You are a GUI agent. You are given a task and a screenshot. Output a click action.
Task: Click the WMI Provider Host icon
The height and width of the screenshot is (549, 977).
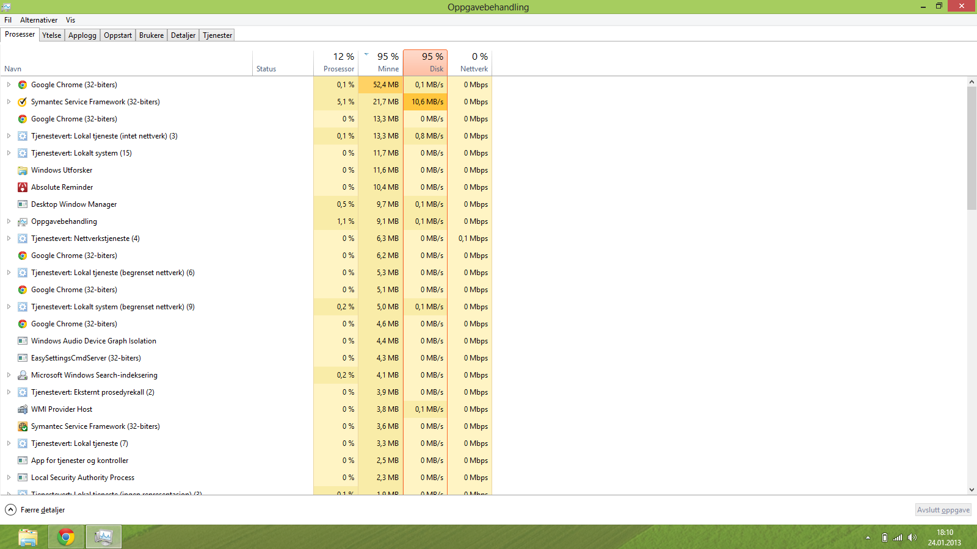tap(23, 409)
